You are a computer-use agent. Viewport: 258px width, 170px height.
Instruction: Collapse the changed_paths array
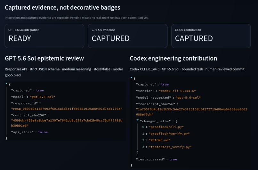pos(138,120)
